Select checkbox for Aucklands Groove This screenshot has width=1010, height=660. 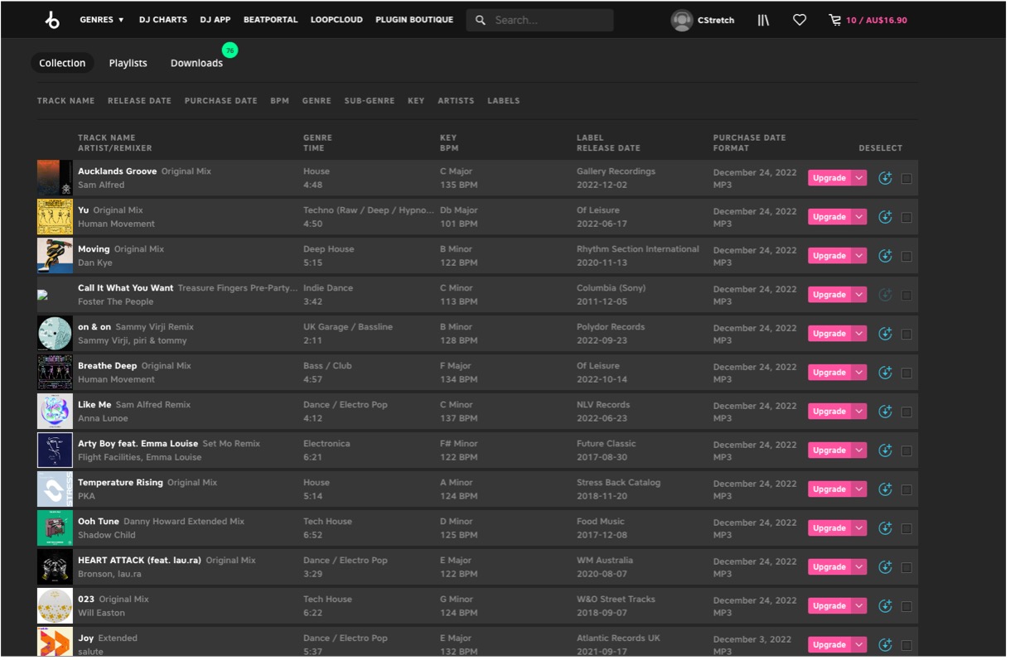[906, 179]
